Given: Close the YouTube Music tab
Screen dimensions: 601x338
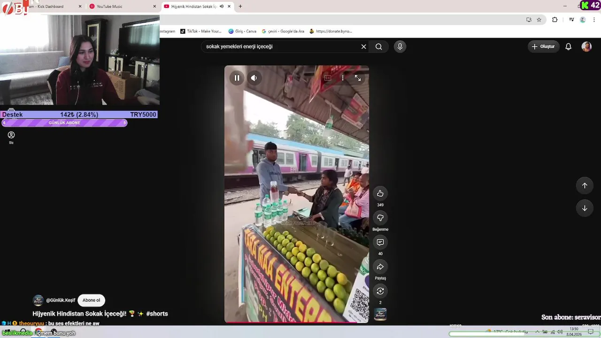Looking at the screenshot, I should click(154, 7).
